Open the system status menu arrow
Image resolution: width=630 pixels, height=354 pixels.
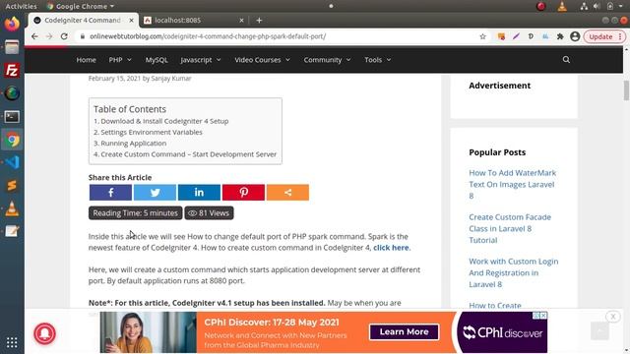621,6
